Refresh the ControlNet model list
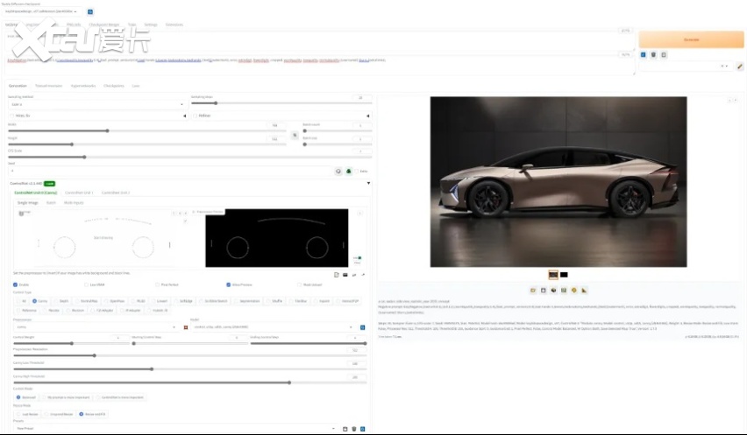The height and width of the screenshot is (435, 747). click(363, 327)
